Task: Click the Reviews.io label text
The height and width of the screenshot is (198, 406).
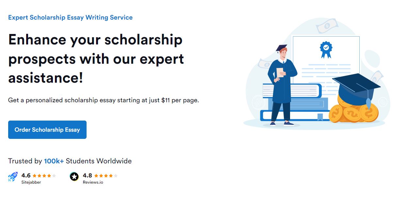Action: pyautogui.click(x=93, y=182)
